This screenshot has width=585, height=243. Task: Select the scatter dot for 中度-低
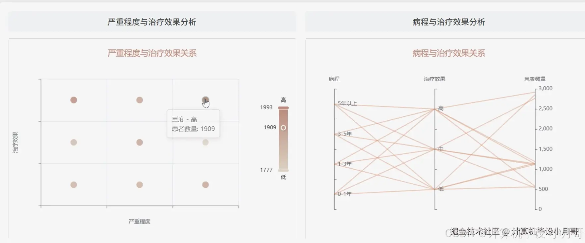140,185
